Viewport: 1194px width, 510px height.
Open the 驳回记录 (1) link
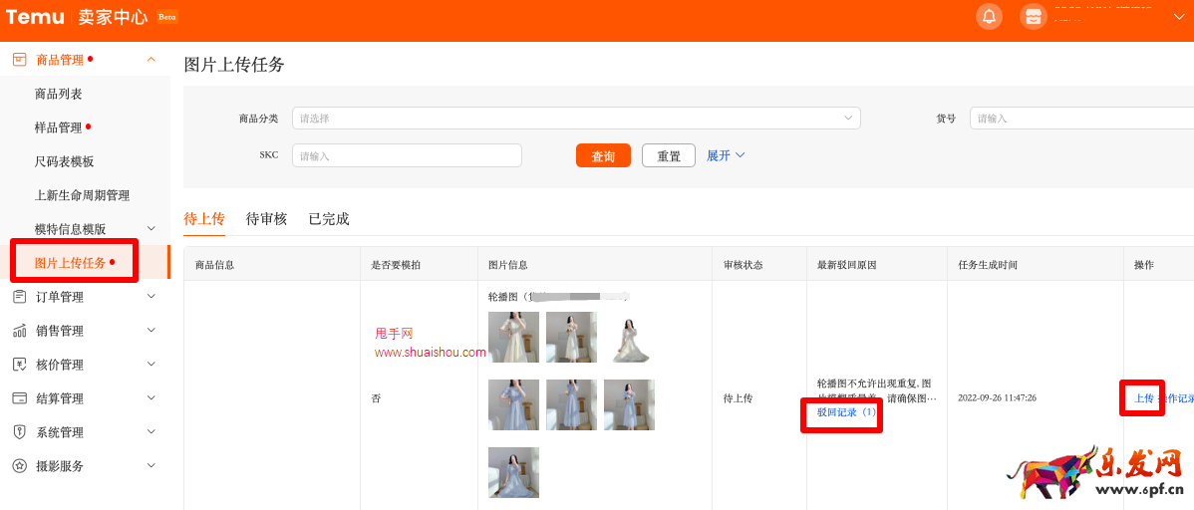tap(845, 412)
